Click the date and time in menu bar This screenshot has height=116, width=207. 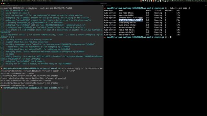185,1
